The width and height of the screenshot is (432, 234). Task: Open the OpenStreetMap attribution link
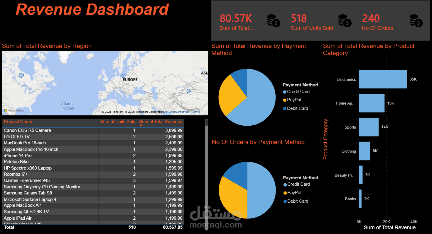click(x=178, y=112)
